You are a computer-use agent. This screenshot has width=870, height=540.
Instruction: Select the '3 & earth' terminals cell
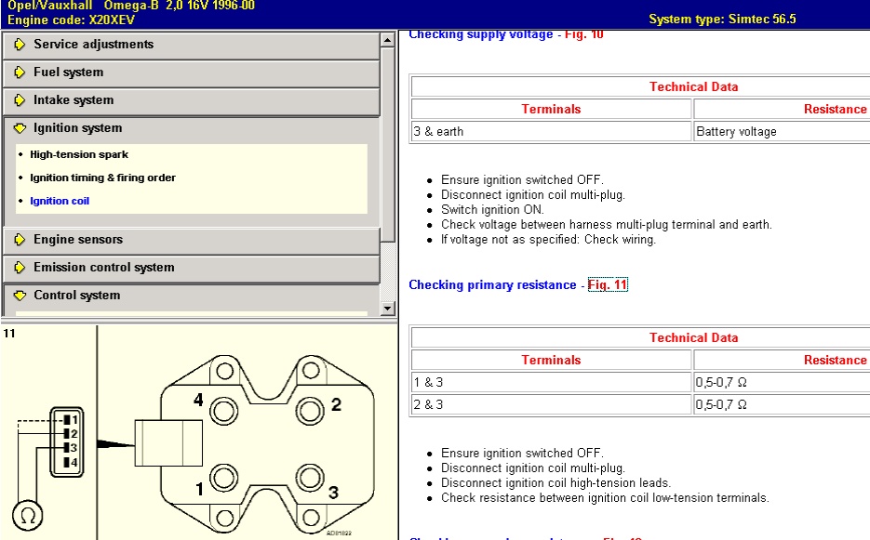tap(551, 131)
